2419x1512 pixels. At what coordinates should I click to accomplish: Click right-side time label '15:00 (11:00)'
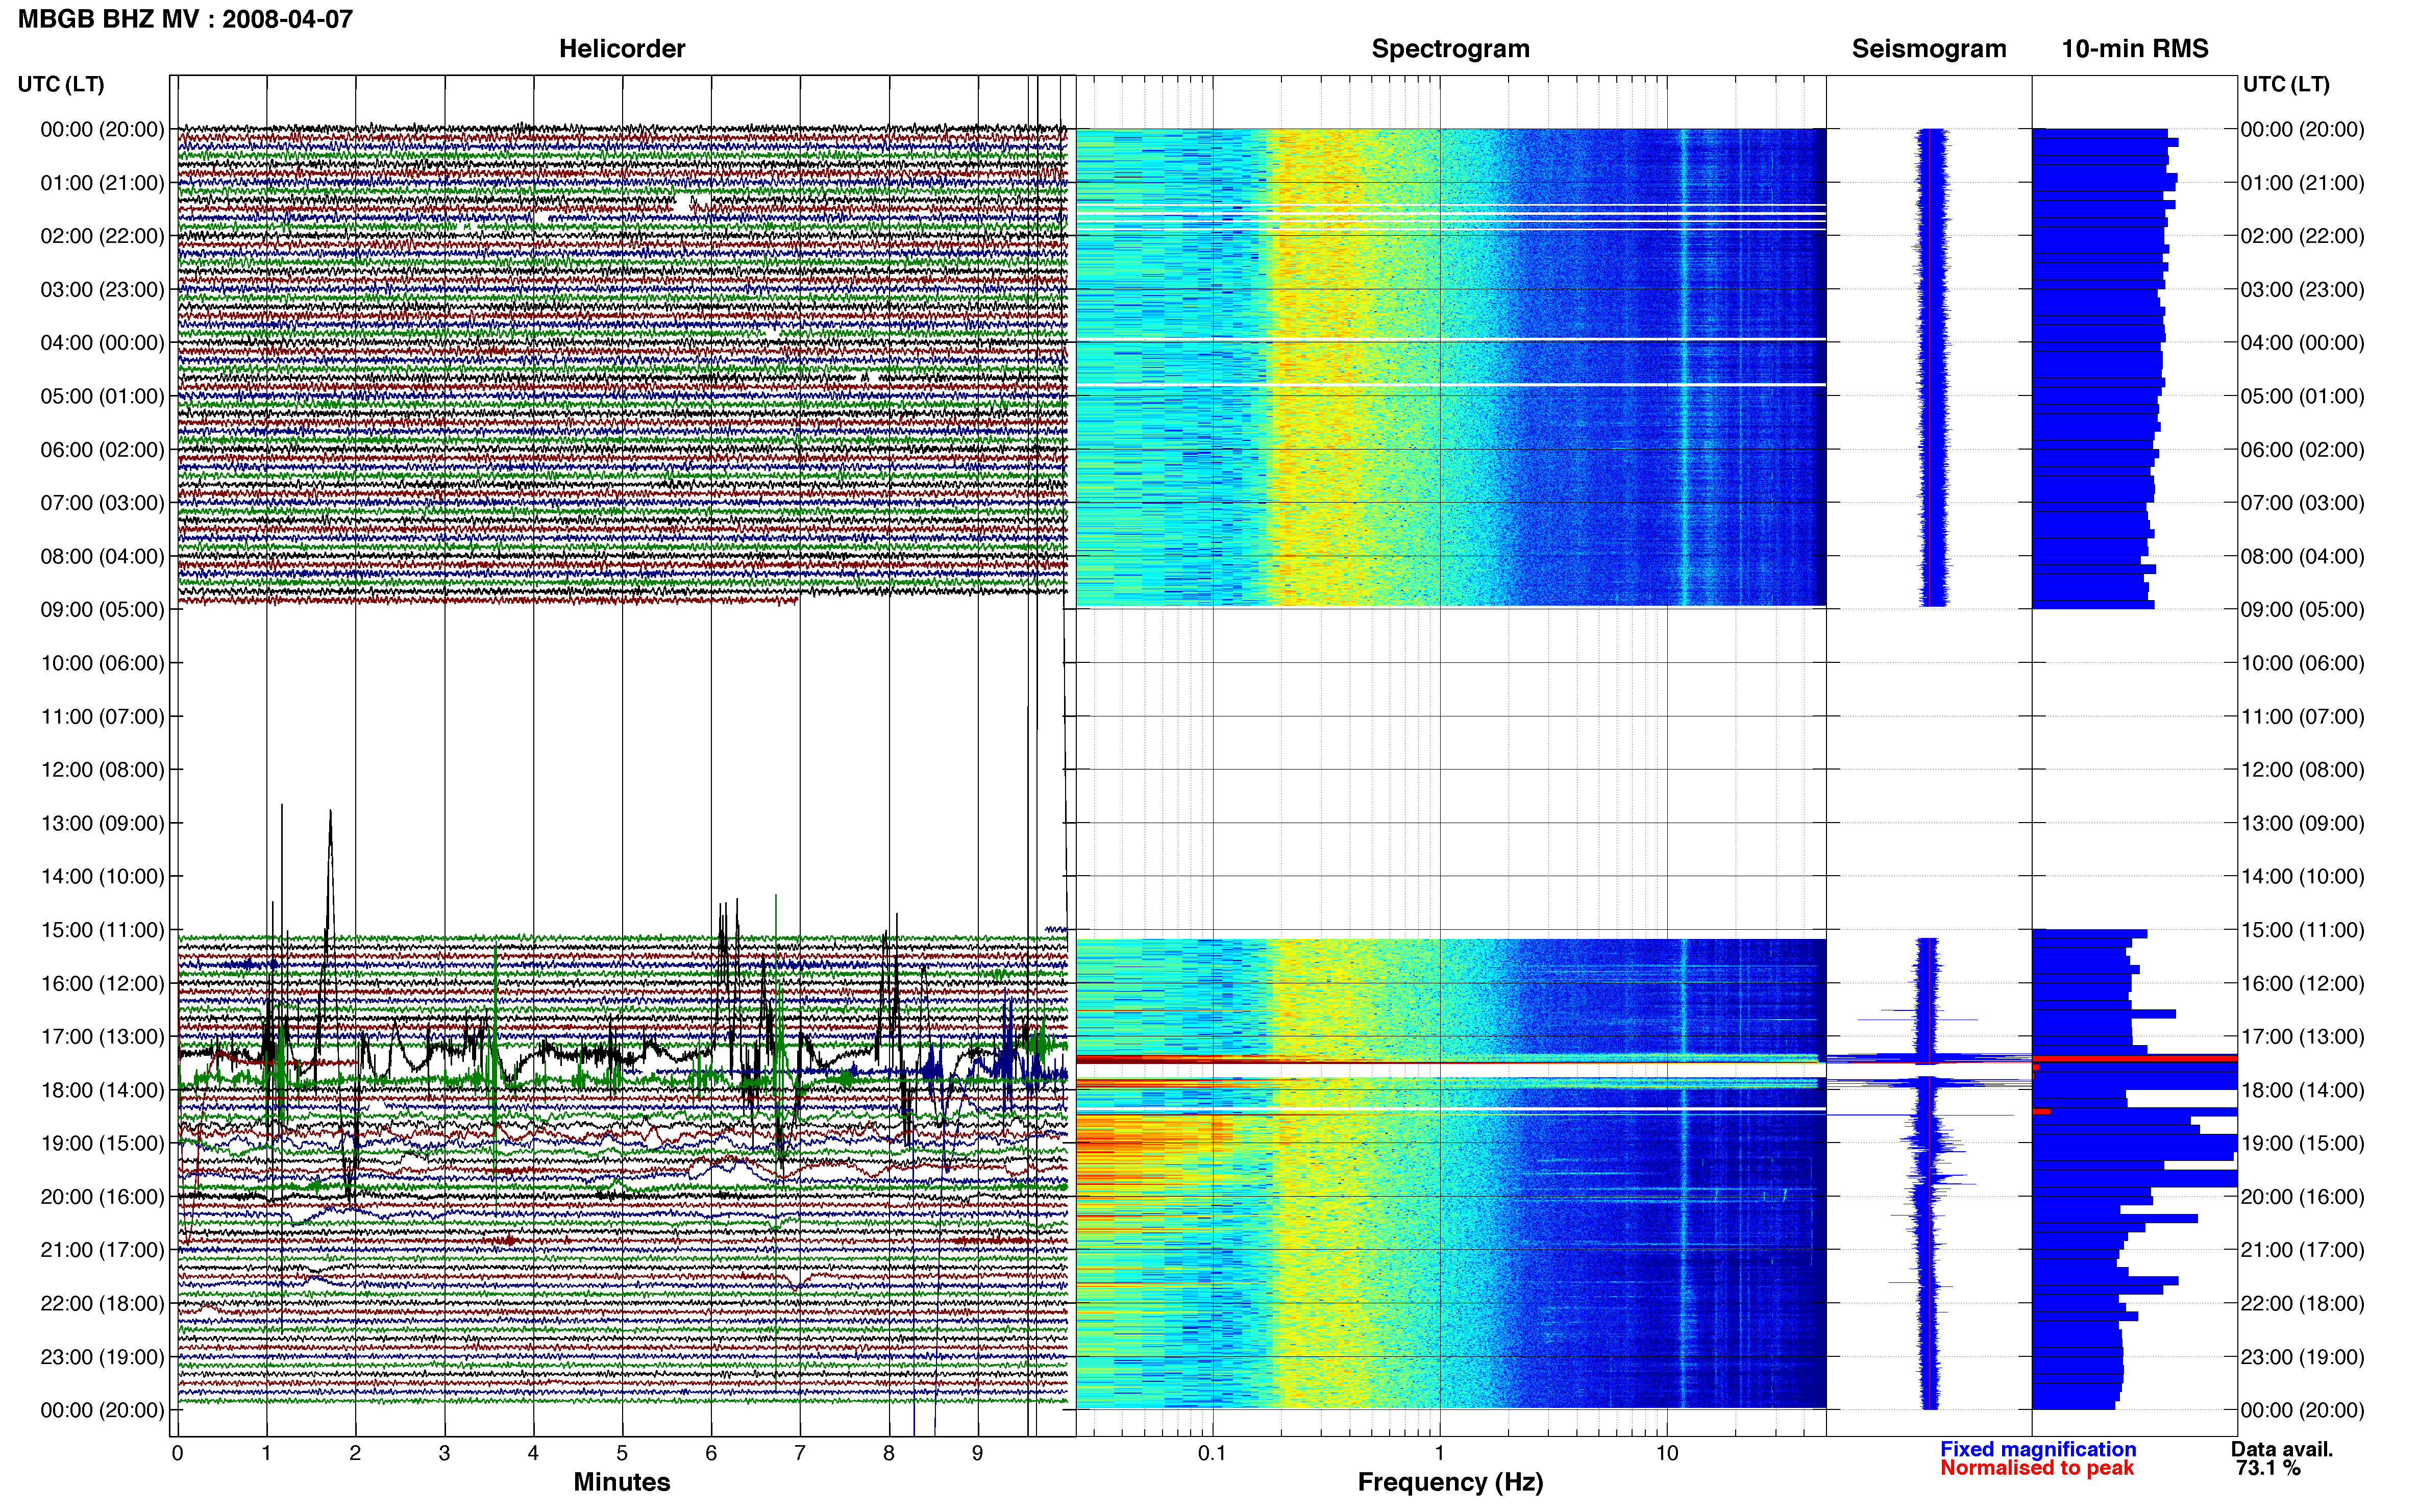click(x=2302, y=930)
